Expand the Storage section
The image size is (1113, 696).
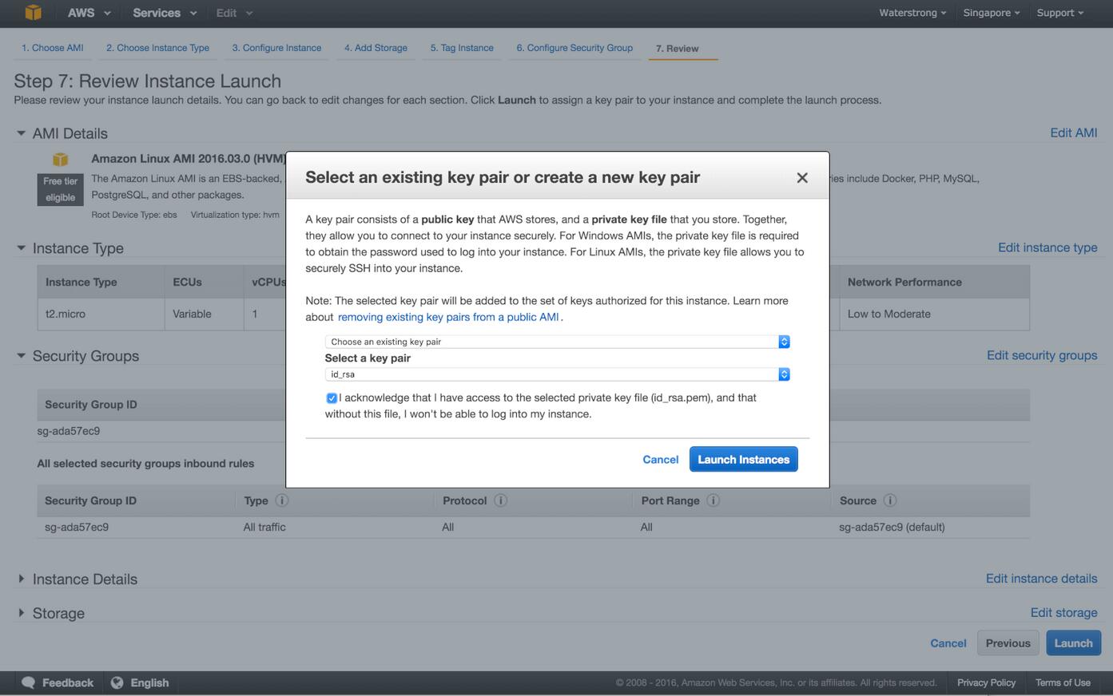point(21,613)
